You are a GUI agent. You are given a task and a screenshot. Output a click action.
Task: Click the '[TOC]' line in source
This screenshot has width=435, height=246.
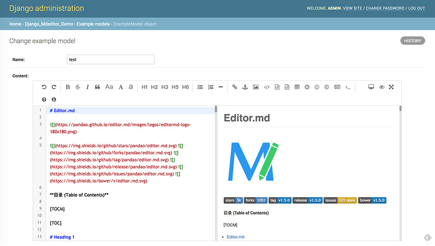pyautogui.click(x=55, y=223)
